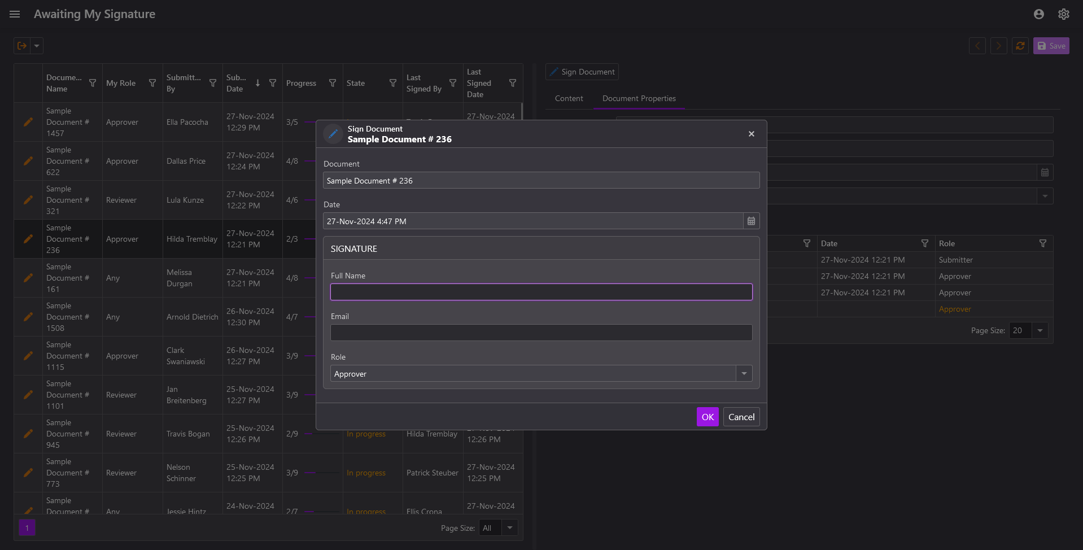Sort descending arrow on Sub Date column
1083x550 pixels.
coord(257,83)
